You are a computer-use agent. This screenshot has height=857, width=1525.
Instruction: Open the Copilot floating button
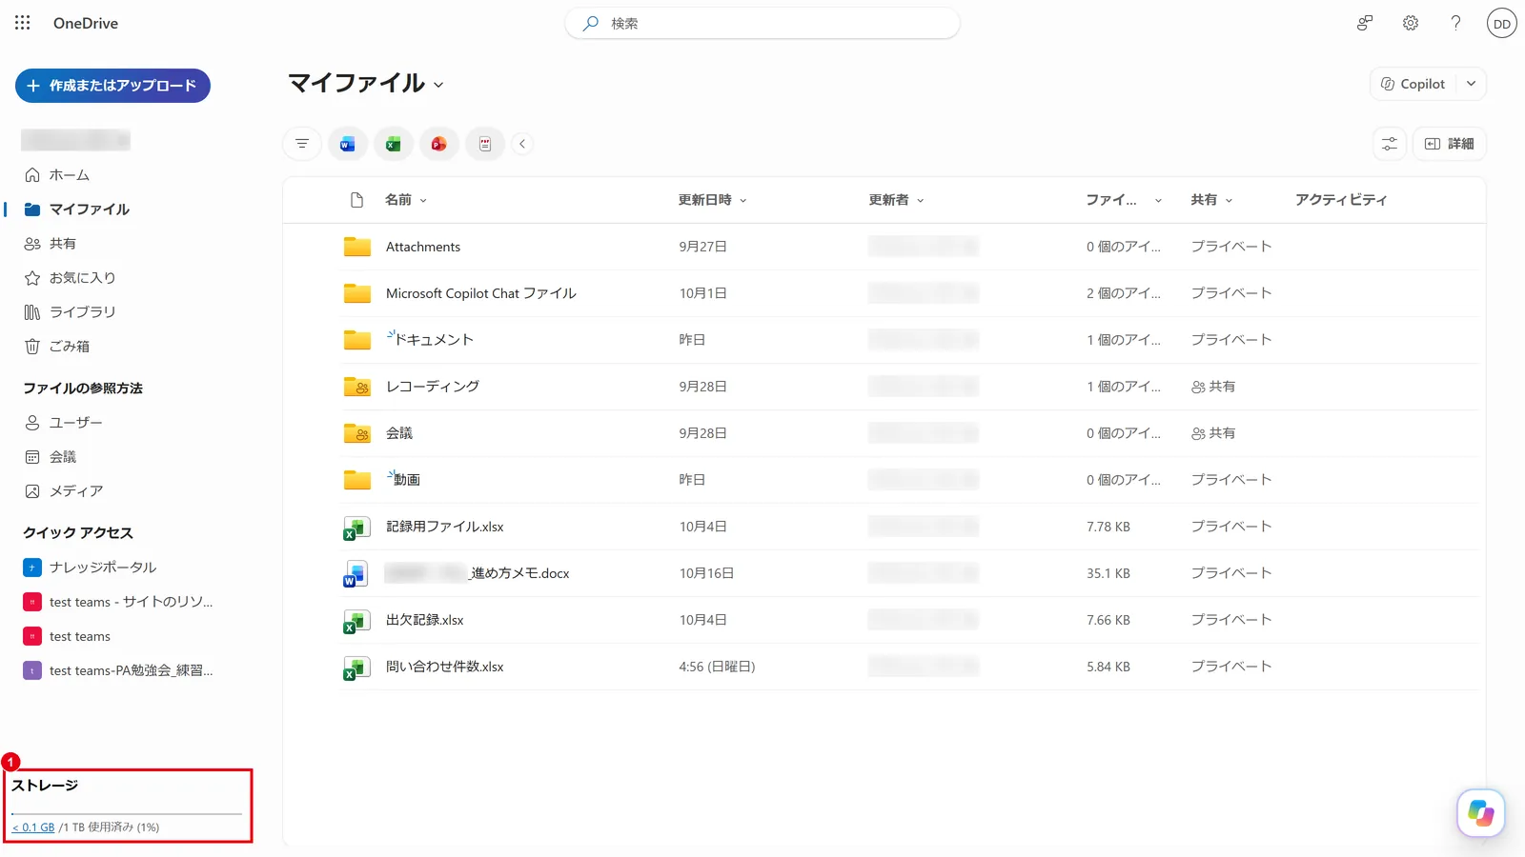coord(1481,813)
